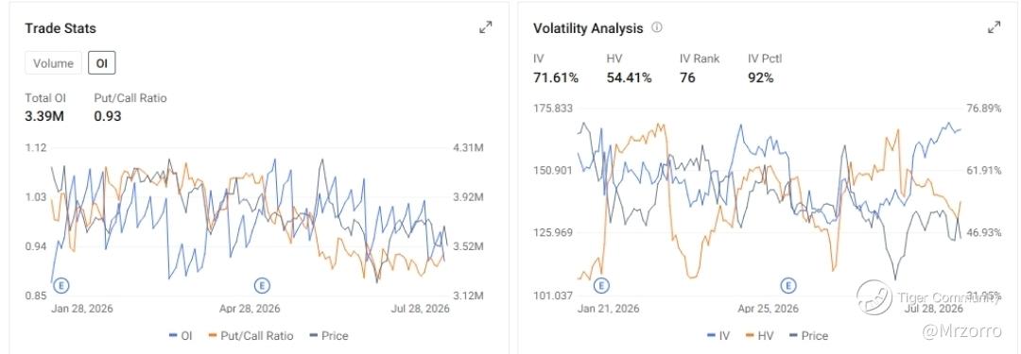Select the OI tab
The height and width of the screenshot is (354, 1021).
point(101,63)
